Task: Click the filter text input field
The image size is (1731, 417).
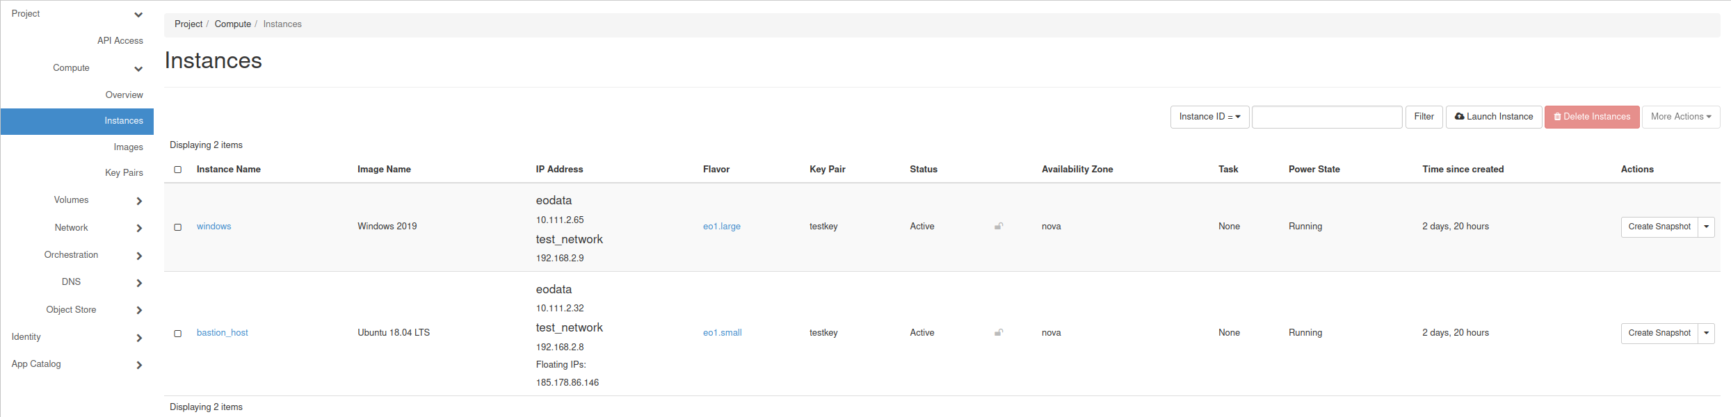Action: pyautogui.click(x=1326, y=117)
